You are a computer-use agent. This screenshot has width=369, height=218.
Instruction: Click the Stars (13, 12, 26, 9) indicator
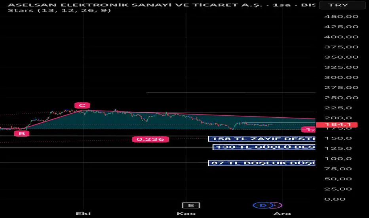(59, 10)
